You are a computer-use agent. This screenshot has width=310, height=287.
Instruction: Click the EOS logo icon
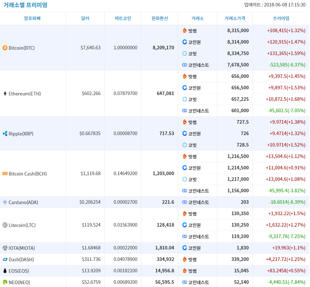(x=5, y=271)
